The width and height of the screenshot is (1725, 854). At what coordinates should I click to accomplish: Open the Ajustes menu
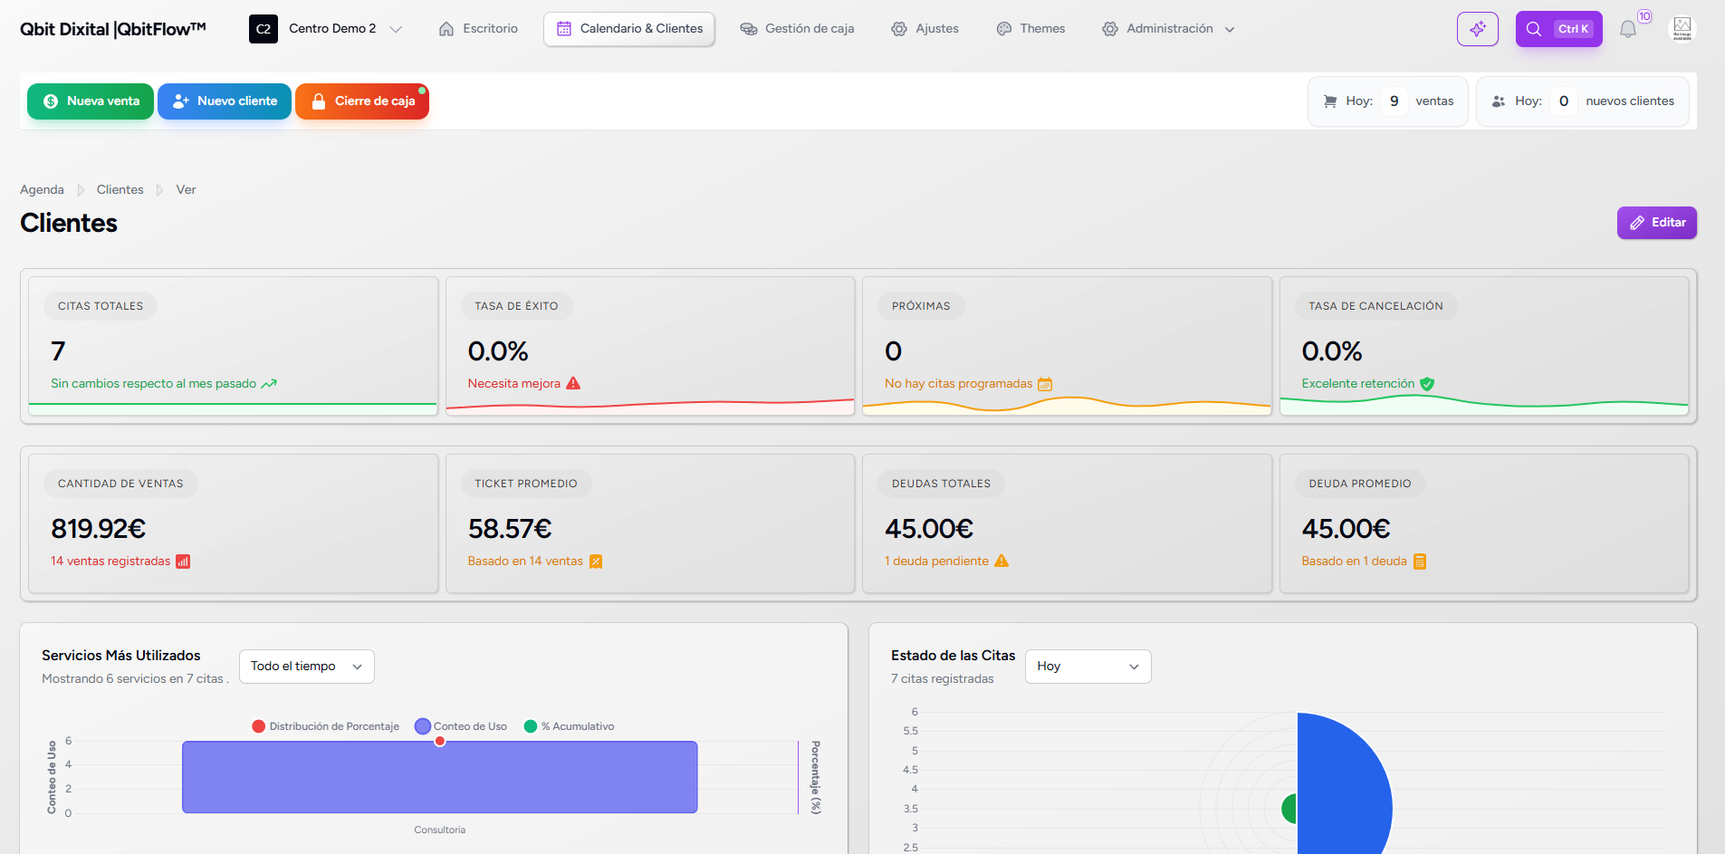click(925, 29)
